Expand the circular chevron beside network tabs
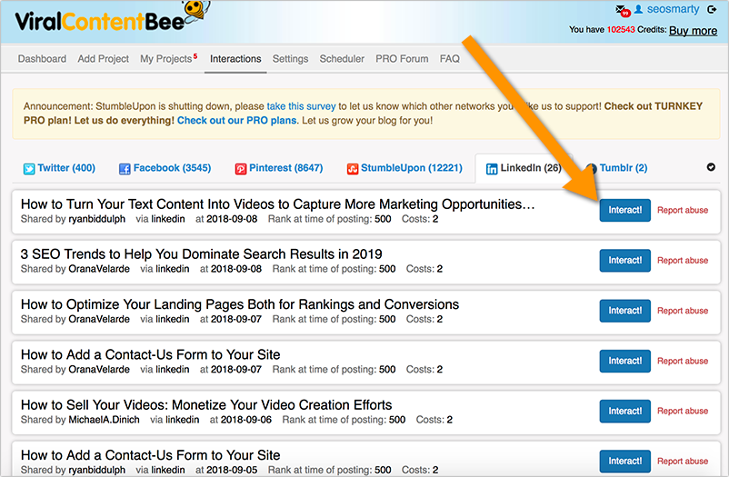The width and height of the screenshot is (729, 477). click(x=711, y=167)
